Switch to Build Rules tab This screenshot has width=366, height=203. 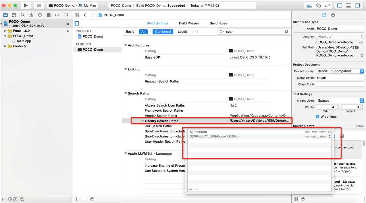point(218,23)
